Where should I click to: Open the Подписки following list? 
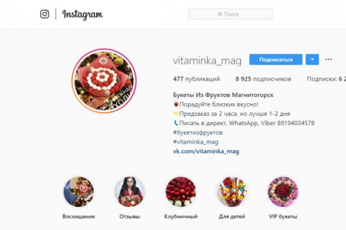(326, 79)
